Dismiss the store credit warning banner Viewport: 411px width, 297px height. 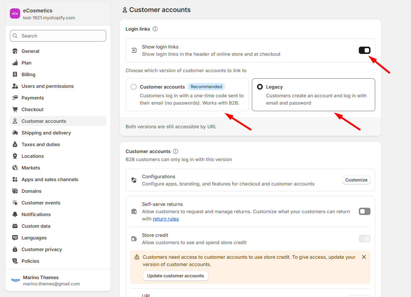point(364,257)
